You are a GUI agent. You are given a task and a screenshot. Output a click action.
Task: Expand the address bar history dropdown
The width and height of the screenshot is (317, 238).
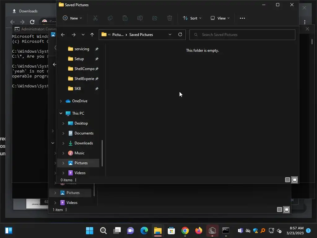(x=170, y=35)
